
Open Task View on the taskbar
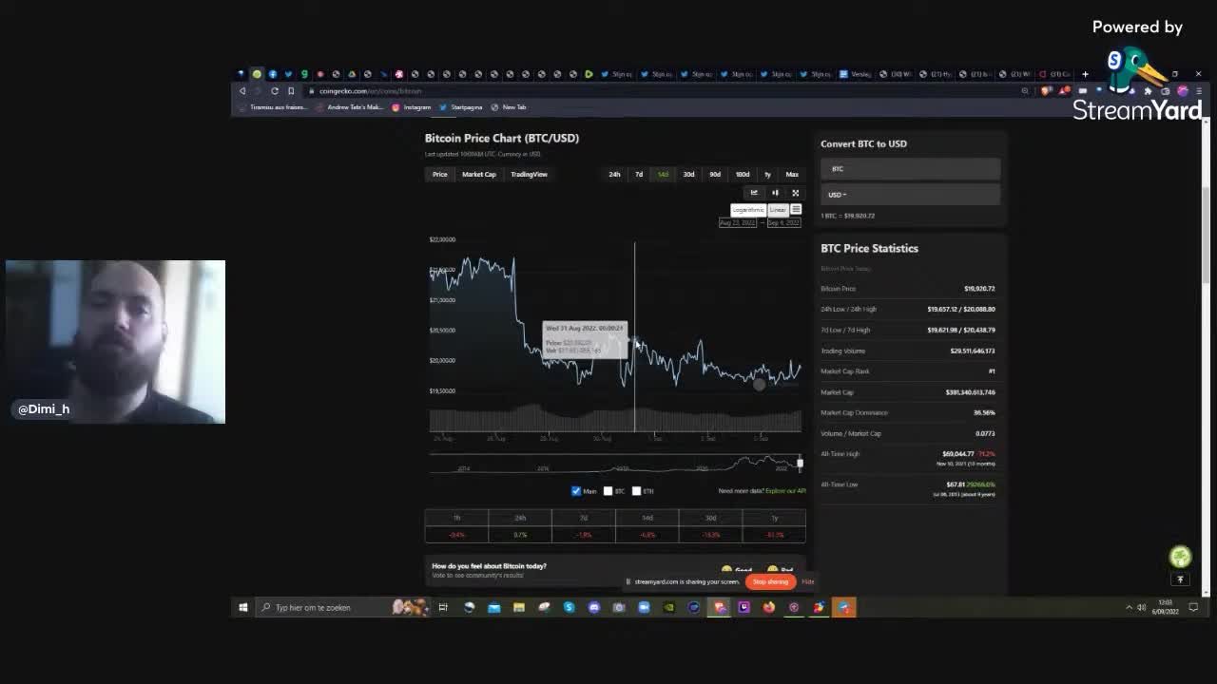pyautogui.click(x=443, y=608)
